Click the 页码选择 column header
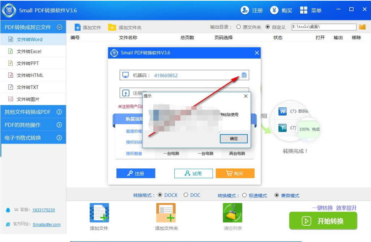The width and height of the screenshot is (371, 242). tap(223, 38)
